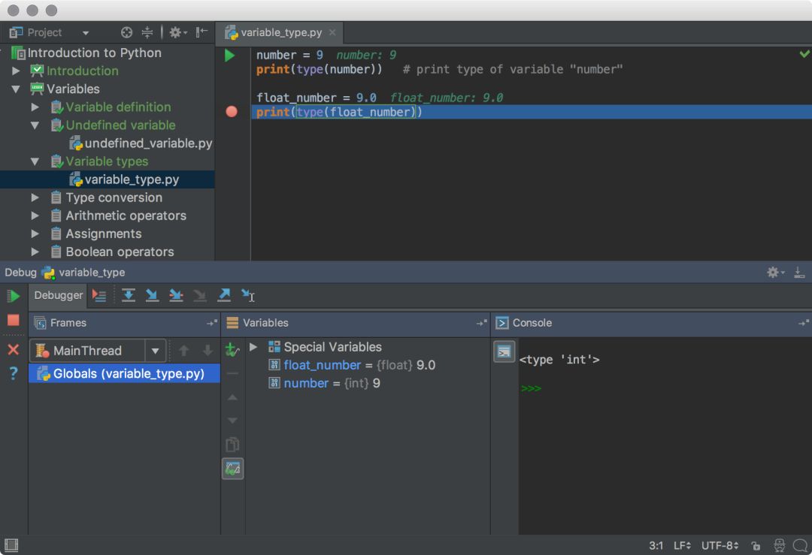The image size is (812, 555).
Task: Collapse the Undefined variable node
Action: pos(35,125)
